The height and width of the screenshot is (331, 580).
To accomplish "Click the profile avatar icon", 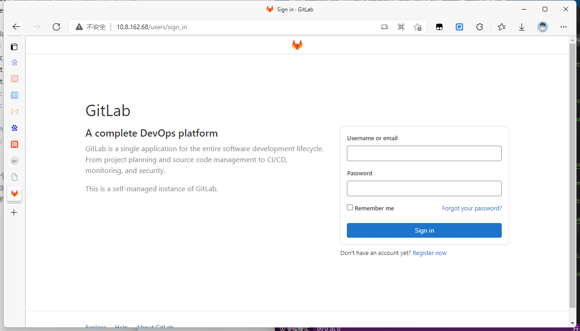I will pos(542,27).
